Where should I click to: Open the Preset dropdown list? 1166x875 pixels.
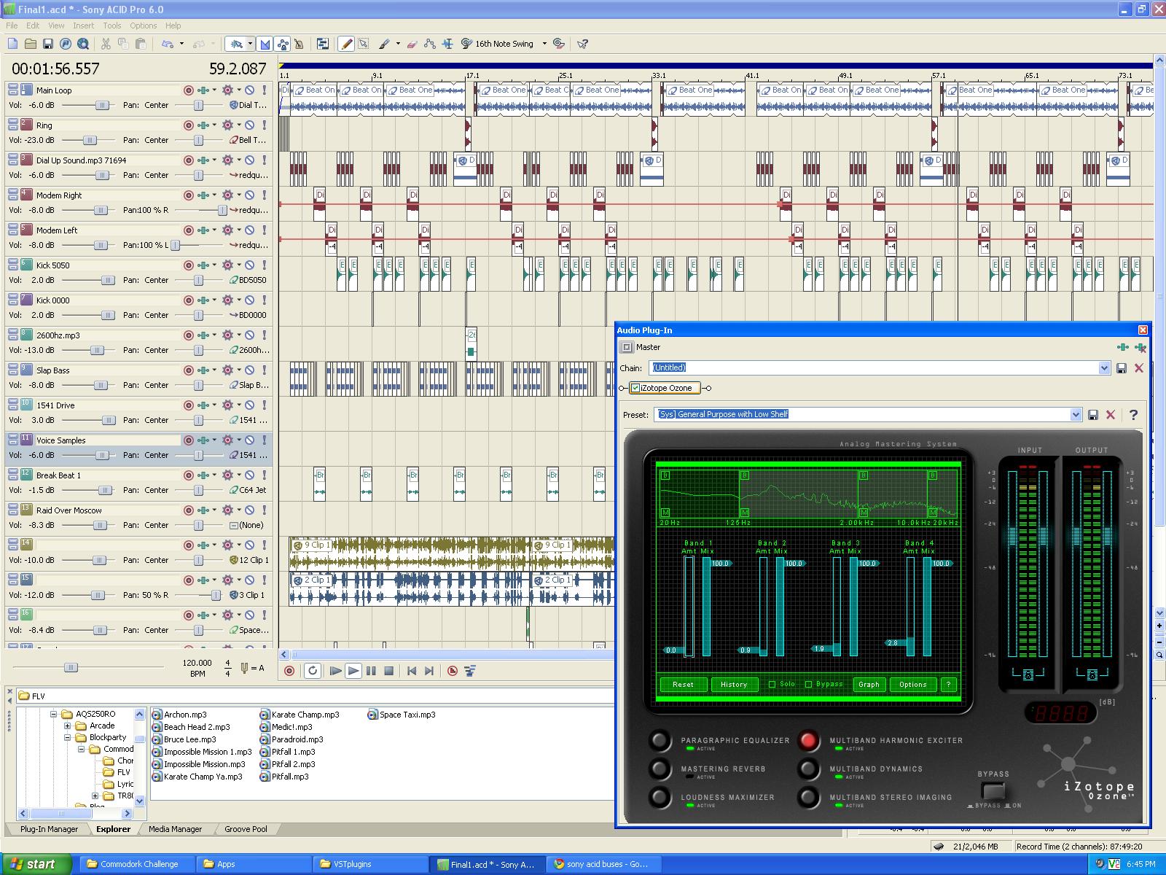coord(1076,415)
